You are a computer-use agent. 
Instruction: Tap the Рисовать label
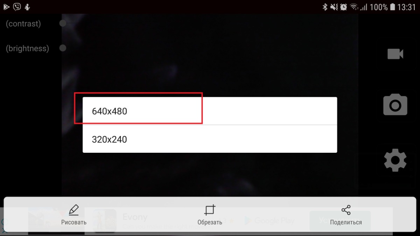tap(74, 222)
